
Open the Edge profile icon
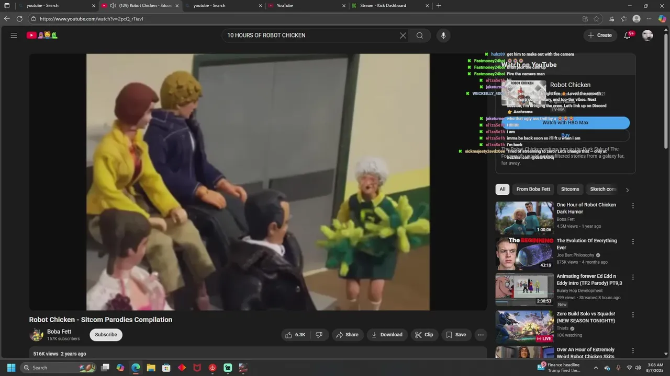point(636,19)
